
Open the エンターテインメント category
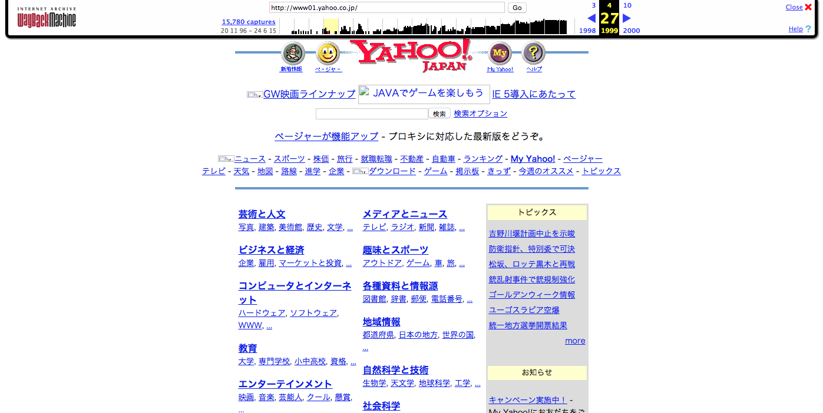(x=285, y=384)
